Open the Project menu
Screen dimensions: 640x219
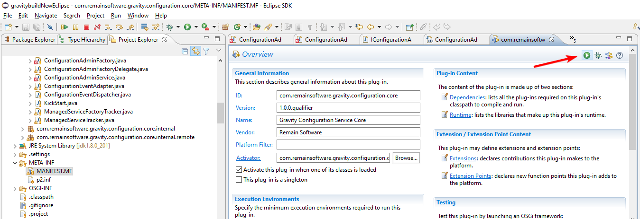pos(95,15)
